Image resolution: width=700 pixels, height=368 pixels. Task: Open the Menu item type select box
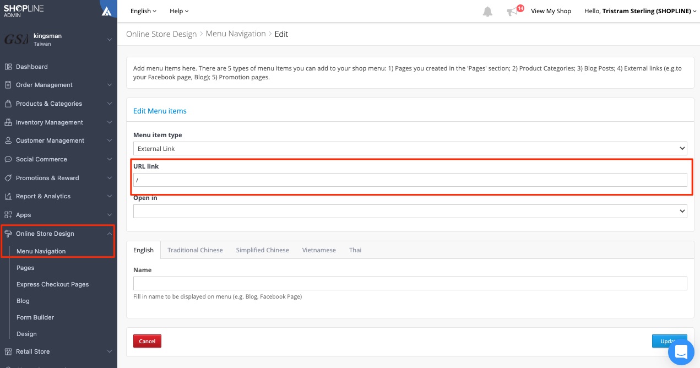[x=410, y=148]
